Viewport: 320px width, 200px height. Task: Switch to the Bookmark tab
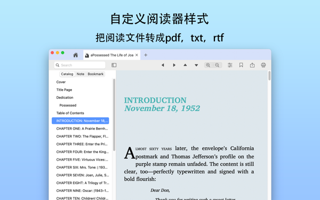pyautogui.click(x=95, y=74)
